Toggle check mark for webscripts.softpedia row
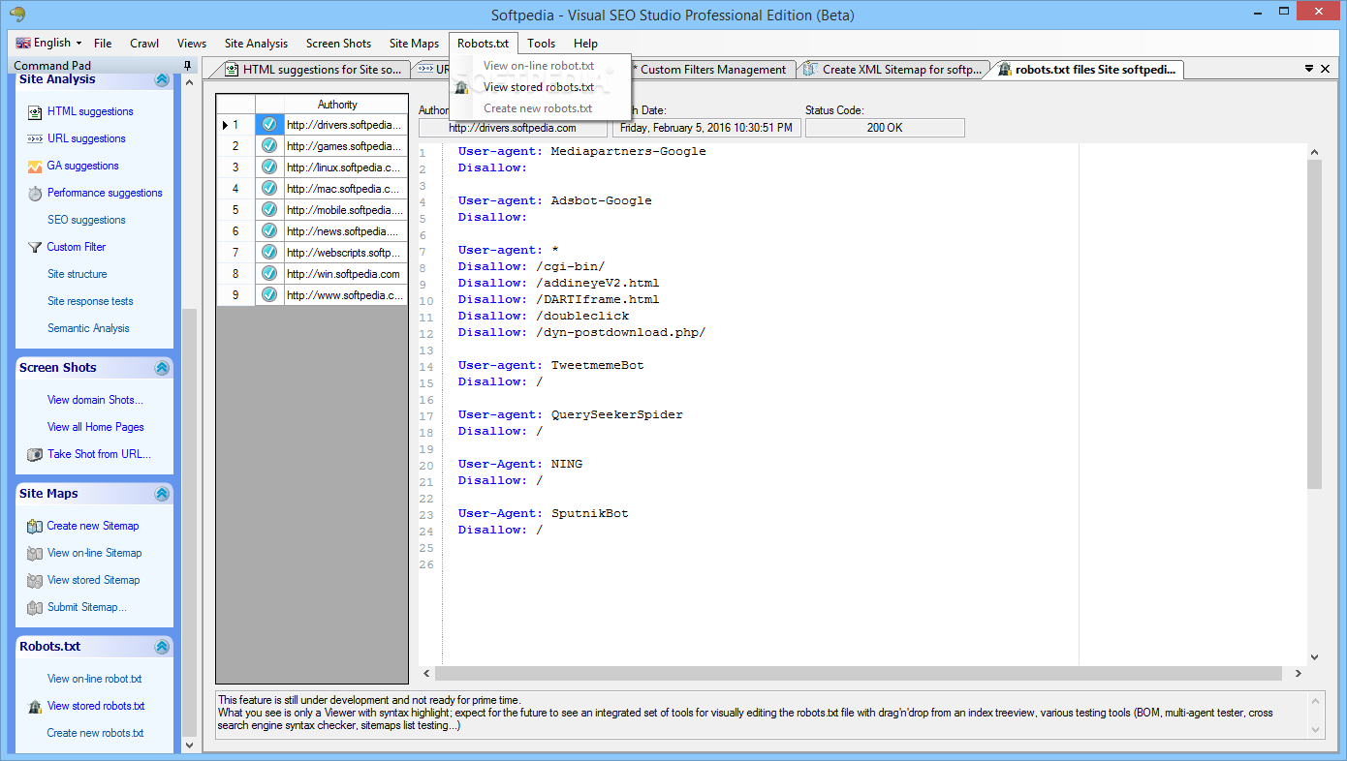1347x761 pixels. click(x=269, y=253)
